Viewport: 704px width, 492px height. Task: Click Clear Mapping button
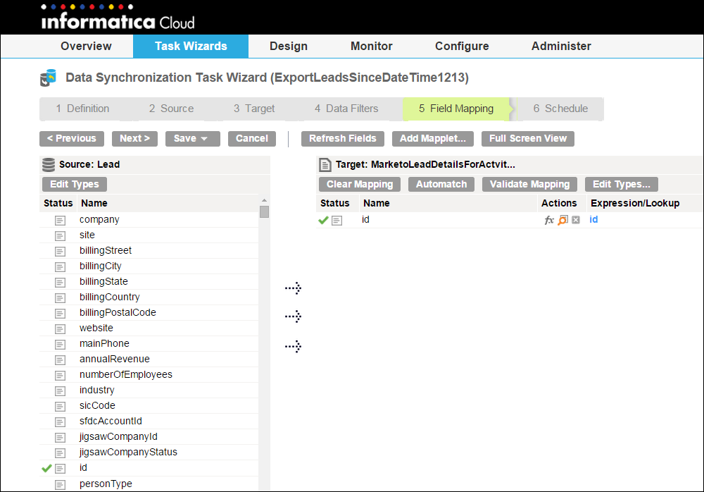click(x=360, y=185)
